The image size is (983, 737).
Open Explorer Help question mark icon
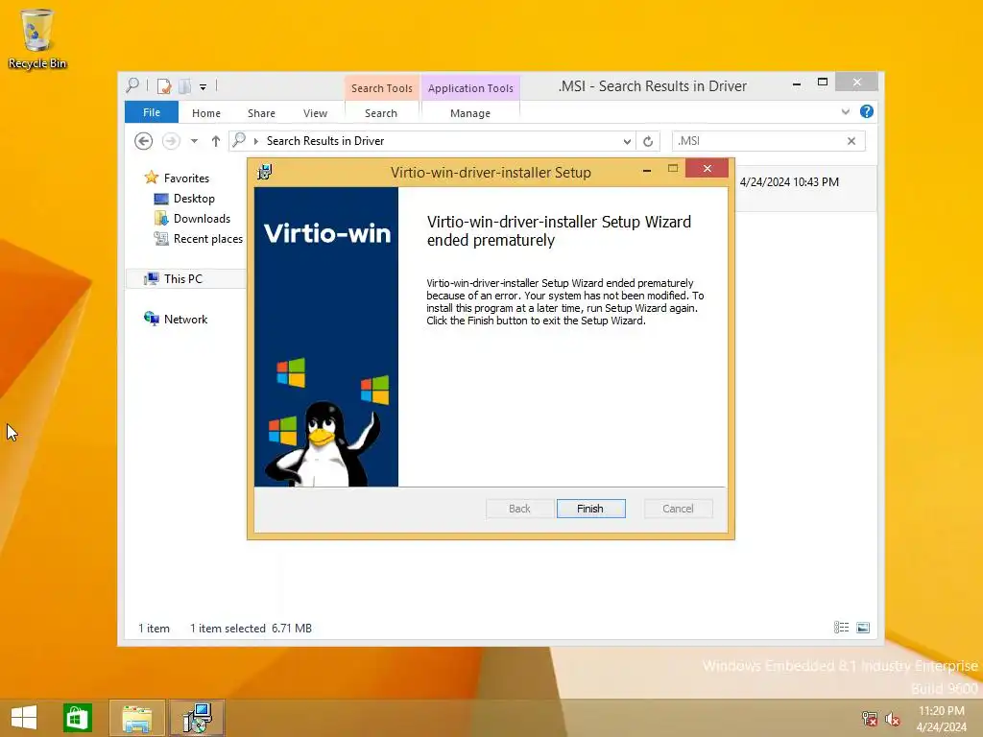click(867, 111)
